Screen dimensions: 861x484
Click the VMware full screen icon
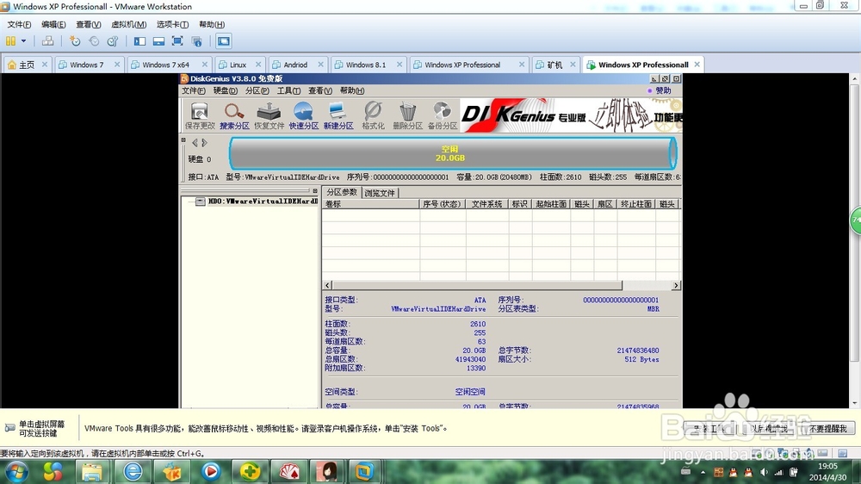[177, 41]
